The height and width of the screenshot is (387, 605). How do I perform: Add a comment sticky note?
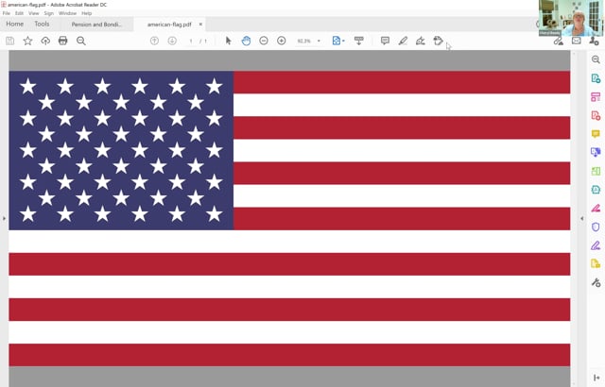click(x=385, y=41)
